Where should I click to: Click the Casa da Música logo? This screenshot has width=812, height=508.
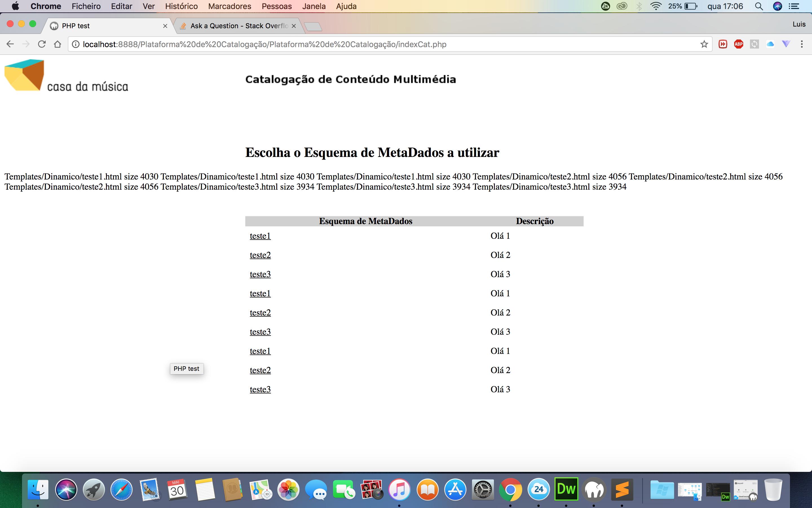point(66,76)
